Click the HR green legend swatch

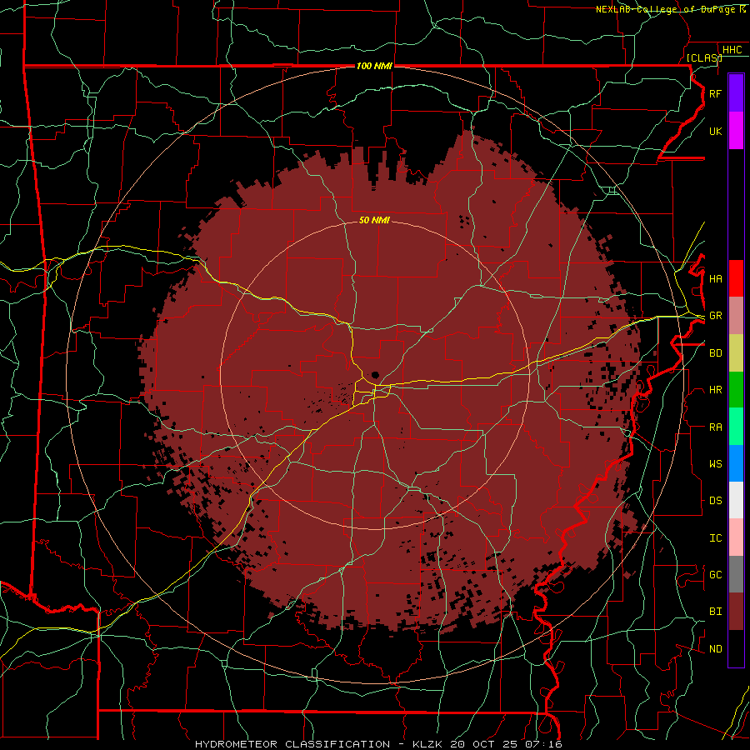(x=736, y=389)
